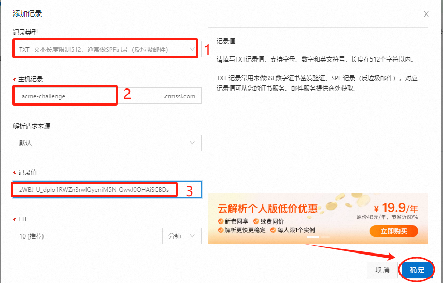Click the chevron in 记录类型 selector
This screenshot has height=283, width=443.
click(x=192, y=49)
